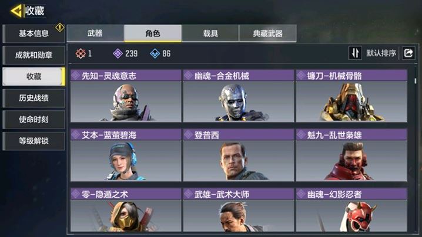Image resolution: width=422 pixels, height=237 pixels.
Task: Toggle the sort order arrows icon
Action: [x=355, y=53]
